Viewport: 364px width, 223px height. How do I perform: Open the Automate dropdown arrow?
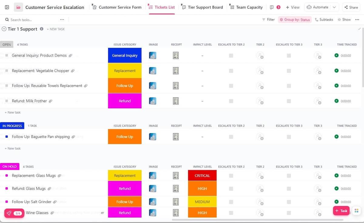click(334, 7)
